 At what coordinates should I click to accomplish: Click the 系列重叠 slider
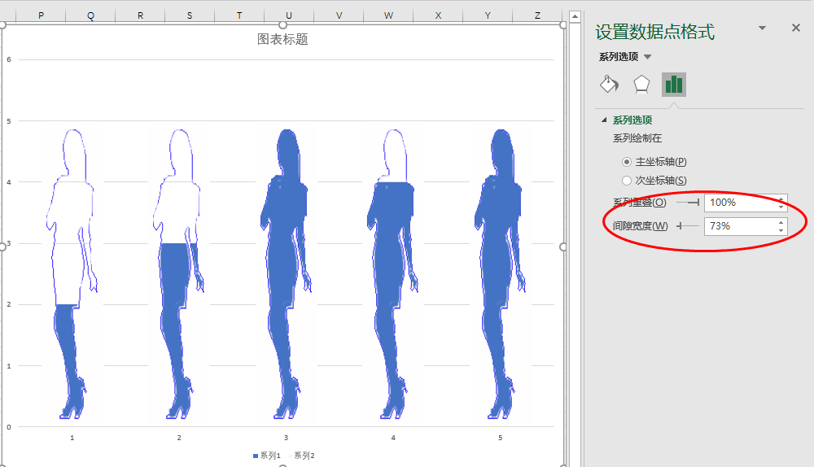click(688, 203)
